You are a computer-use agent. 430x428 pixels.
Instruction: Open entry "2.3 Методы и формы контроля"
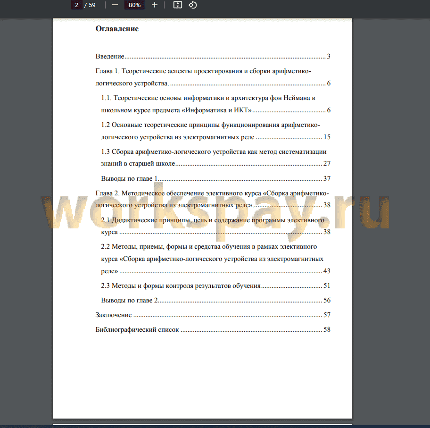click(215, 285)
